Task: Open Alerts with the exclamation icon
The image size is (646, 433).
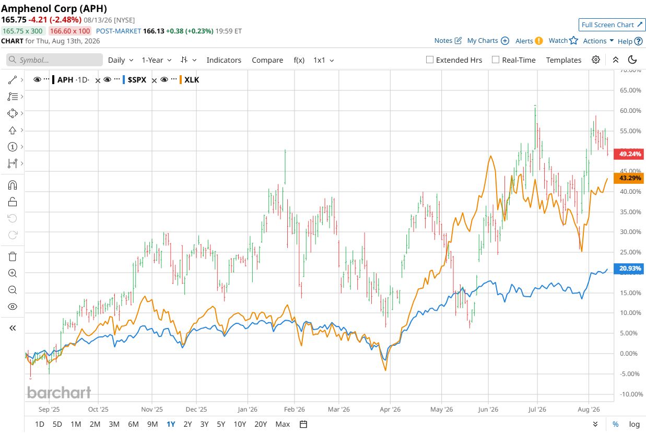Action: pos(538,41)
